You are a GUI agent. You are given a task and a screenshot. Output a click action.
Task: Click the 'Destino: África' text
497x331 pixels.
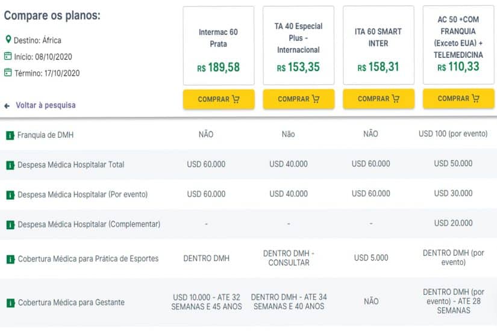click(x=37, y=40)
